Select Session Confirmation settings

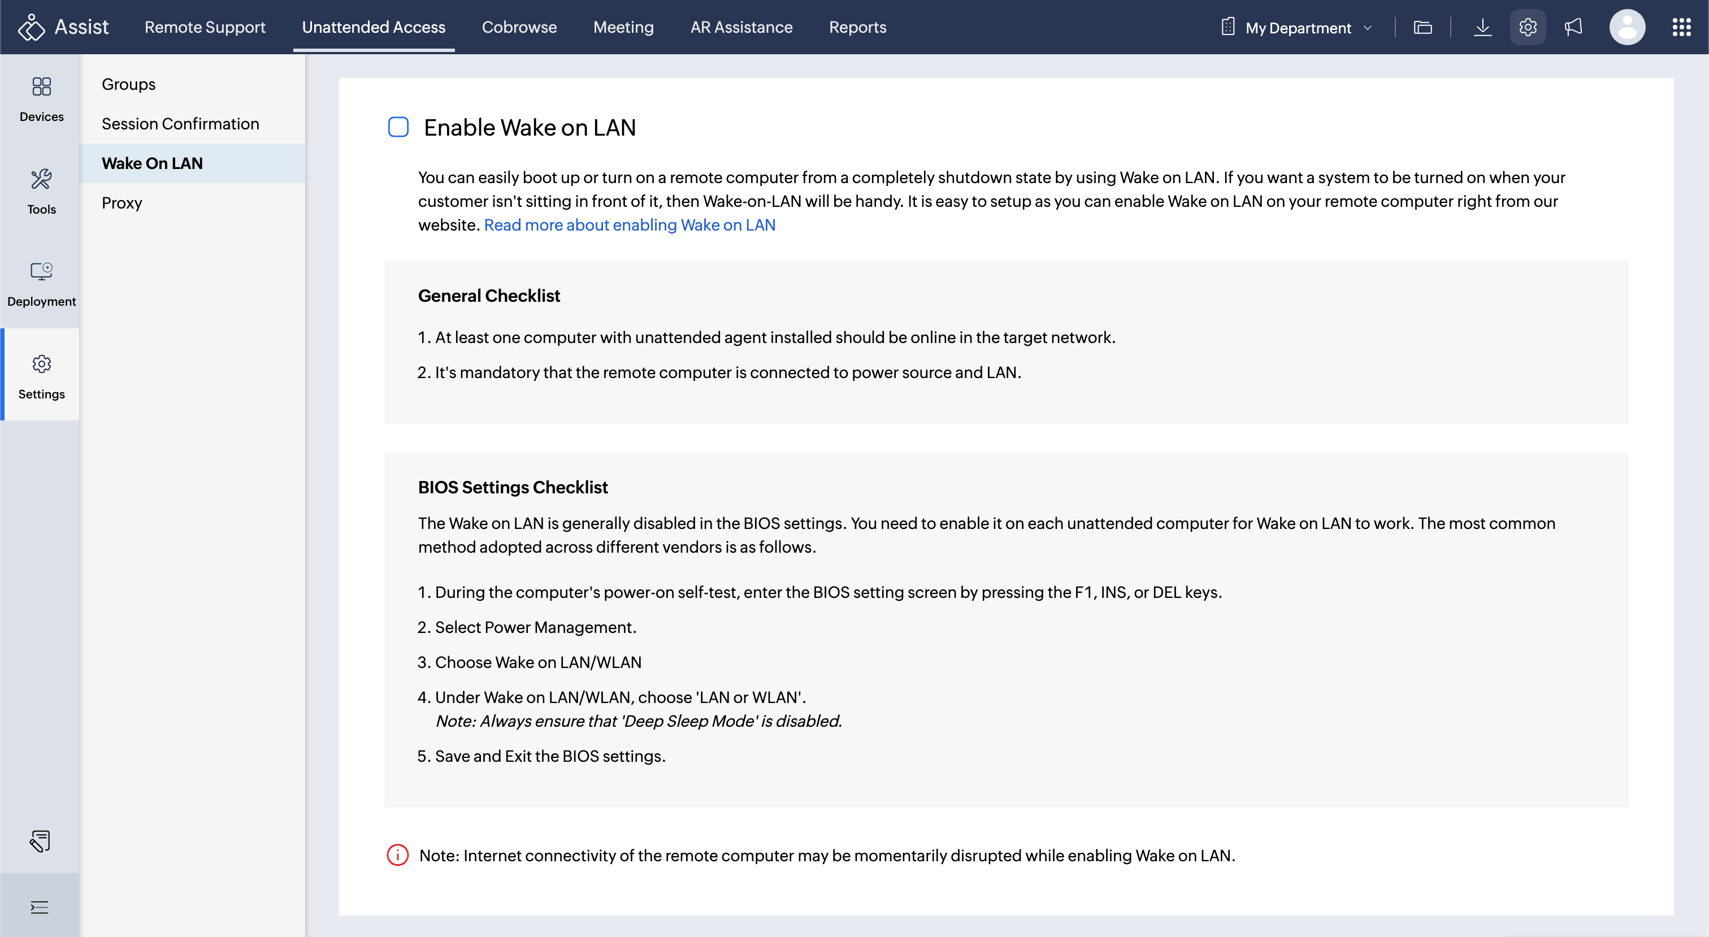[180, 123]
